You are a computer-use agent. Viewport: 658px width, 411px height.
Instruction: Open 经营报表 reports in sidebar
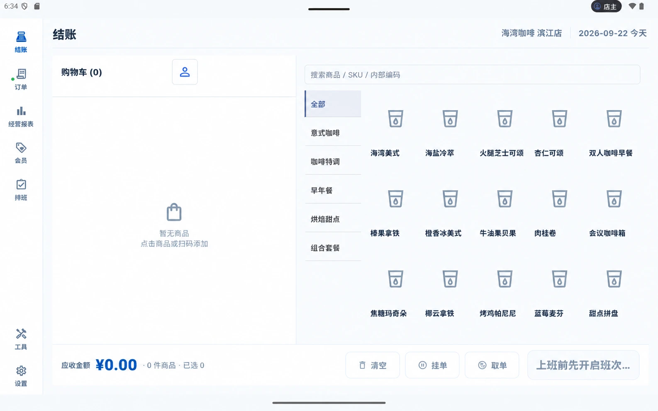pyautogui.click(x=21, y=116)
